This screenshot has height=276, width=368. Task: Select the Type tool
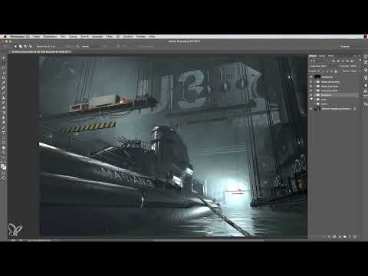pyautogui.click(x=4, y=133)
